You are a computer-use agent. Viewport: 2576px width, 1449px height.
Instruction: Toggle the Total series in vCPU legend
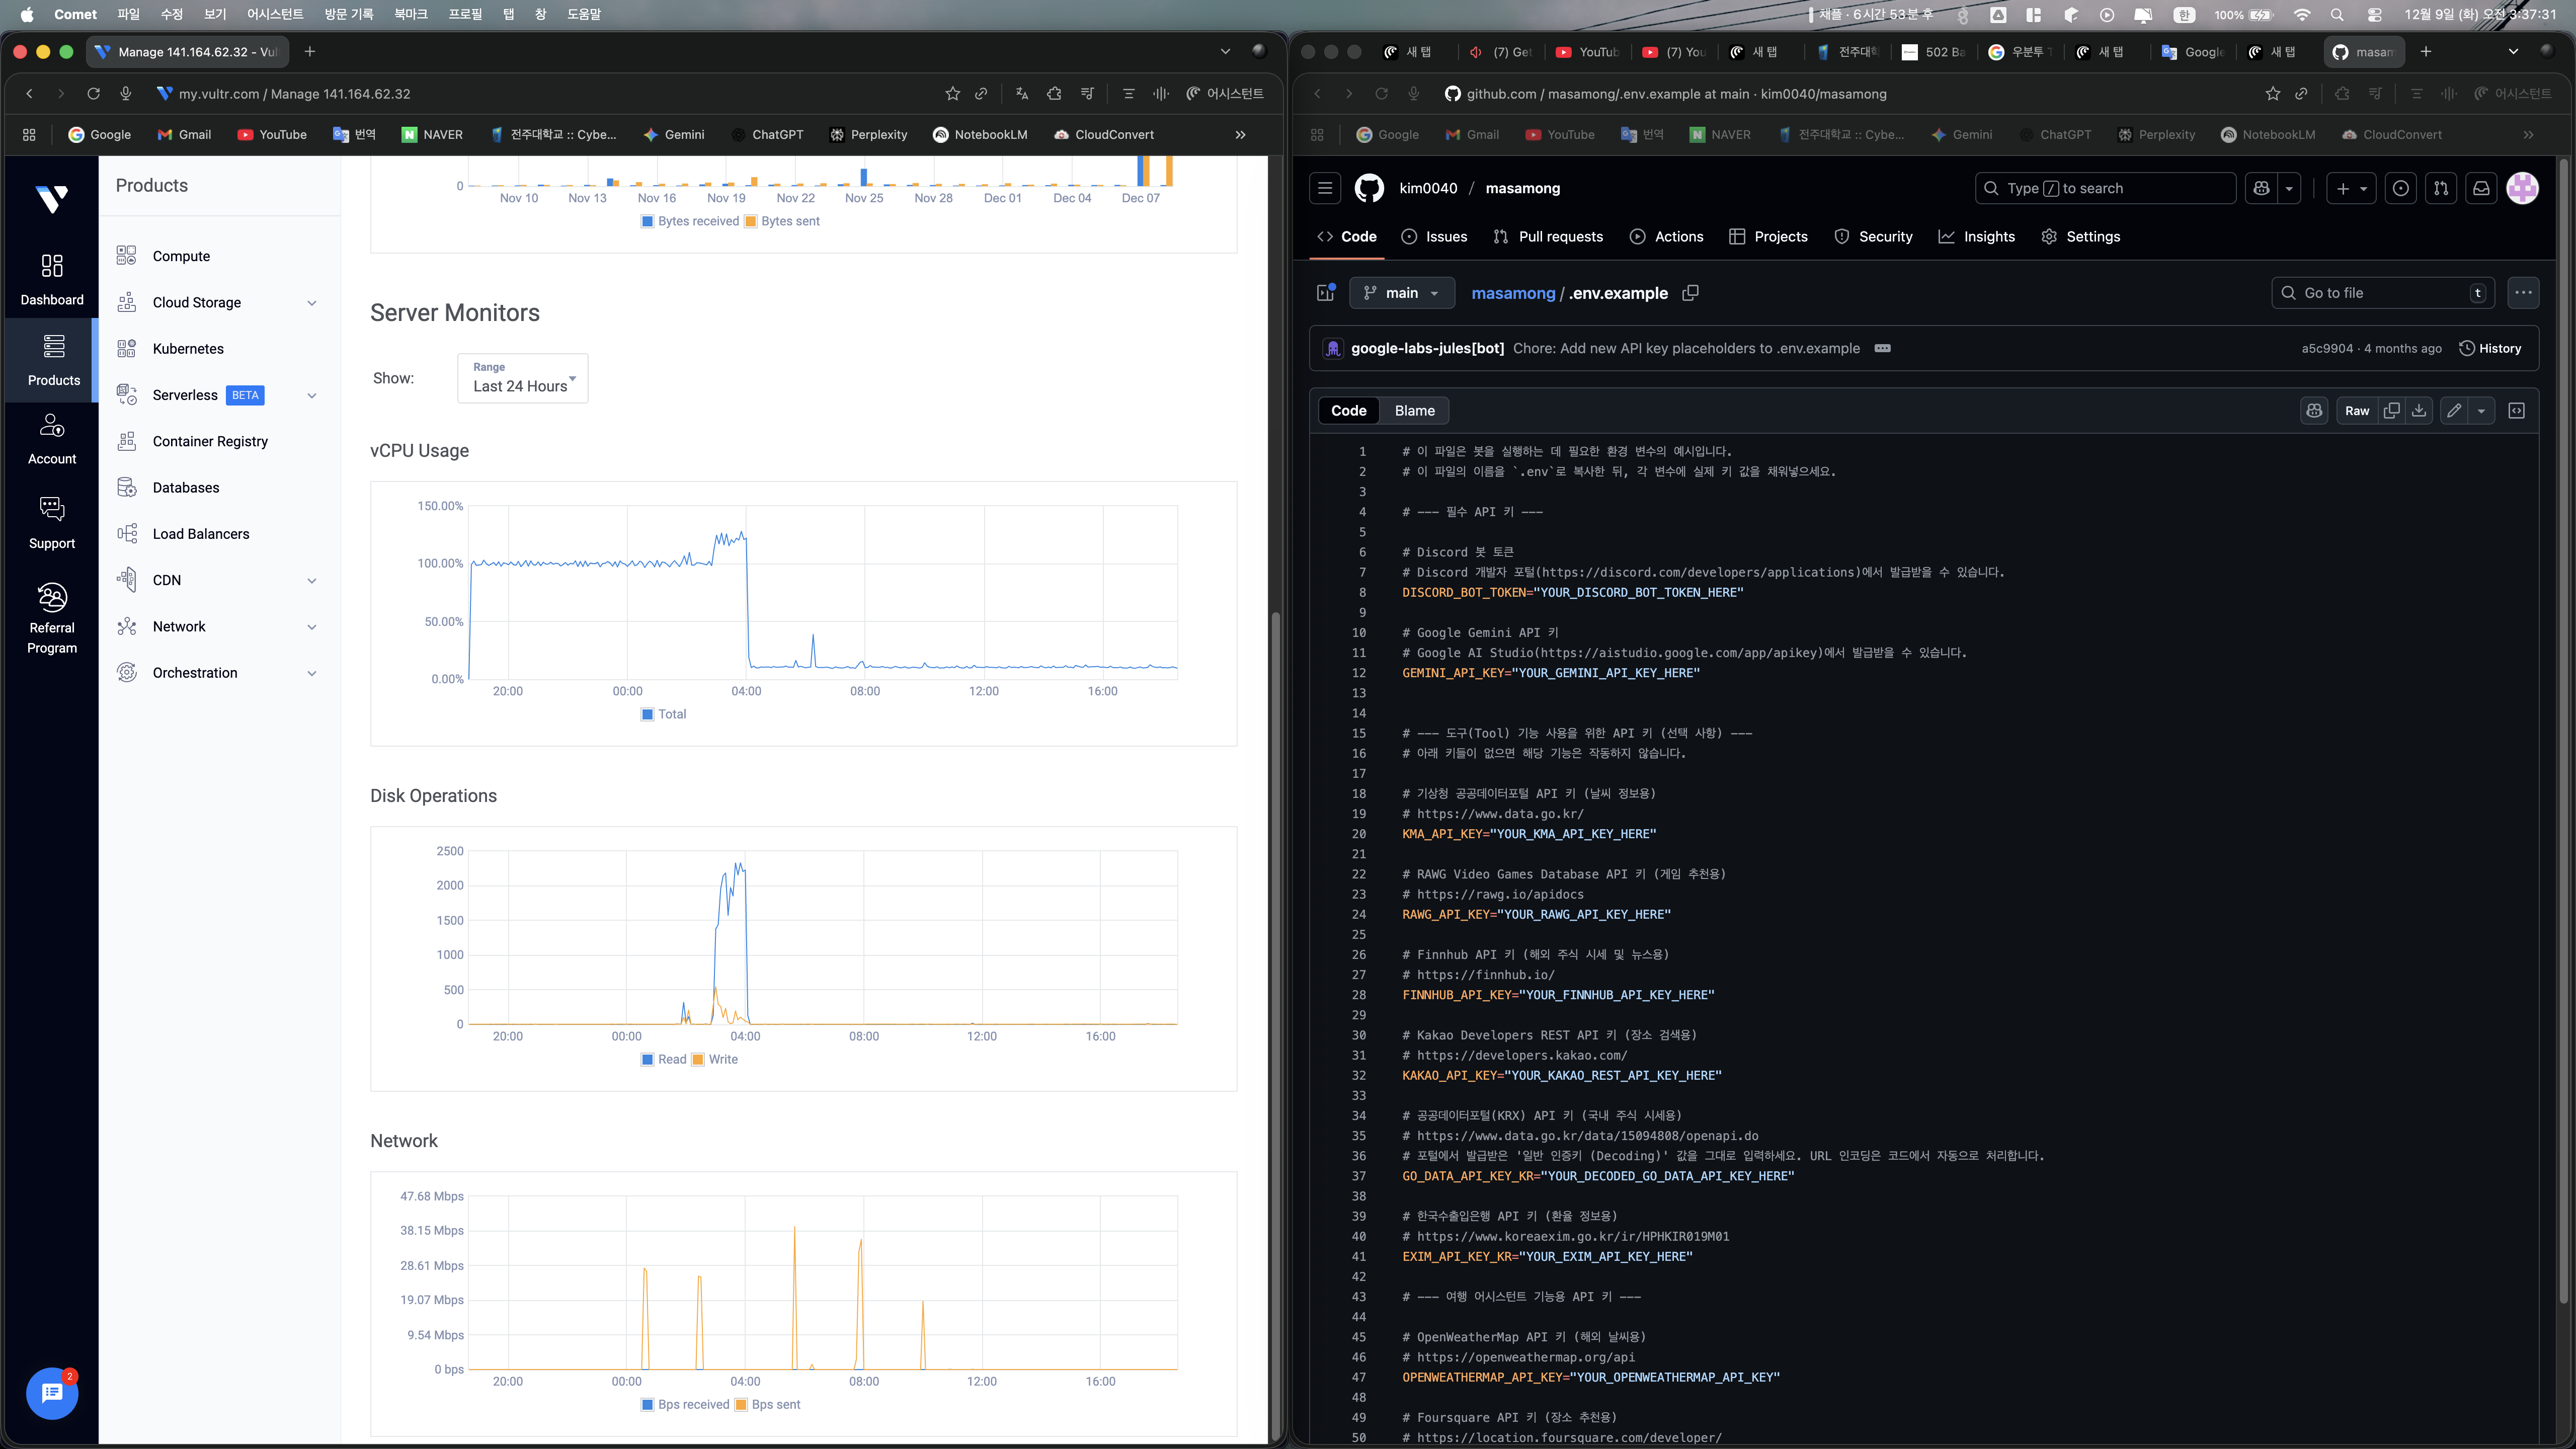(663, 714)
